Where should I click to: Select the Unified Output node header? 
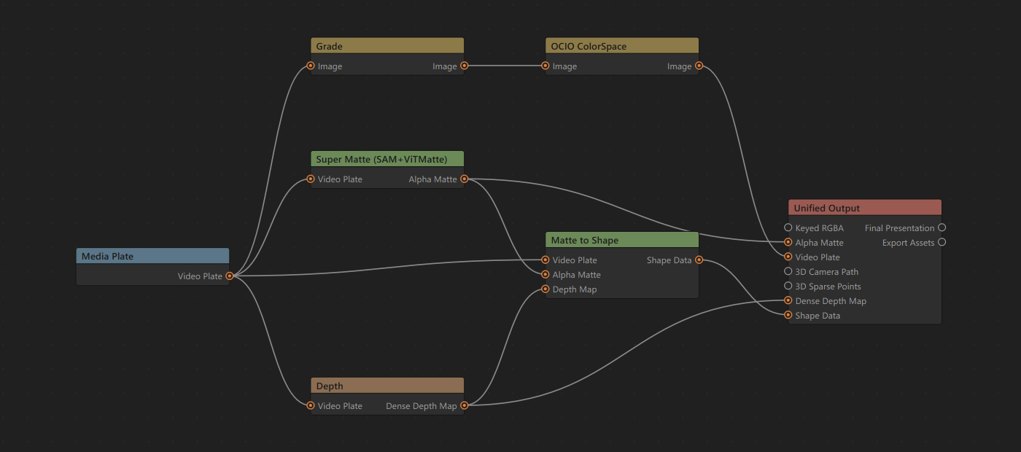(x=865, y=208)
